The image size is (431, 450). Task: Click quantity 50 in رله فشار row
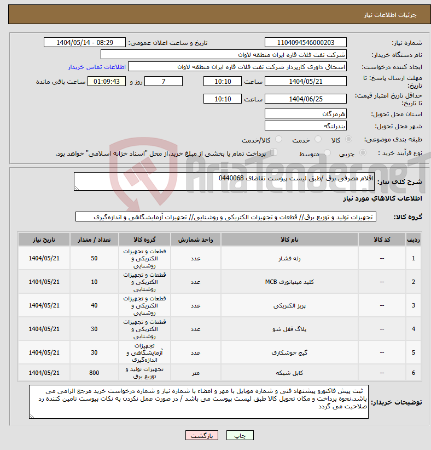coord(94,258)
